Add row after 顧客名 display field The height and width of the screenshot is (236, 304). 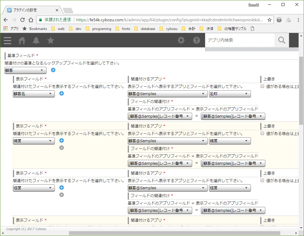coord(61,94)
